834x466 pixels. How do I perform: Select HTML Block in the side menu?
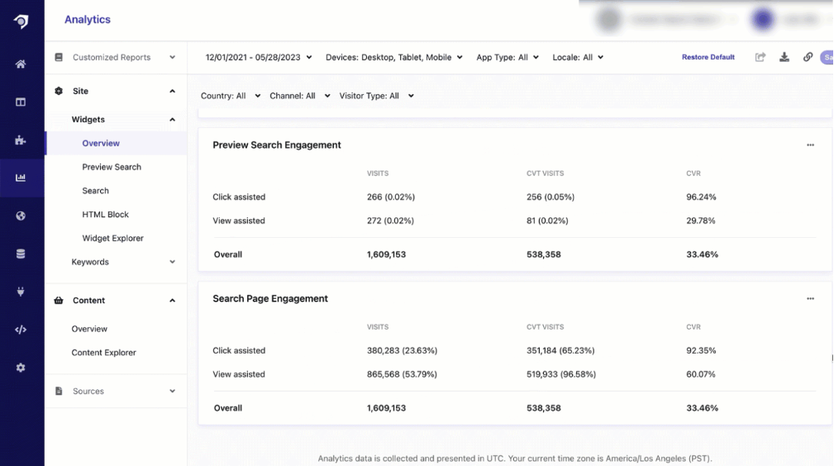pyautogui.click(x=105, y=214)
